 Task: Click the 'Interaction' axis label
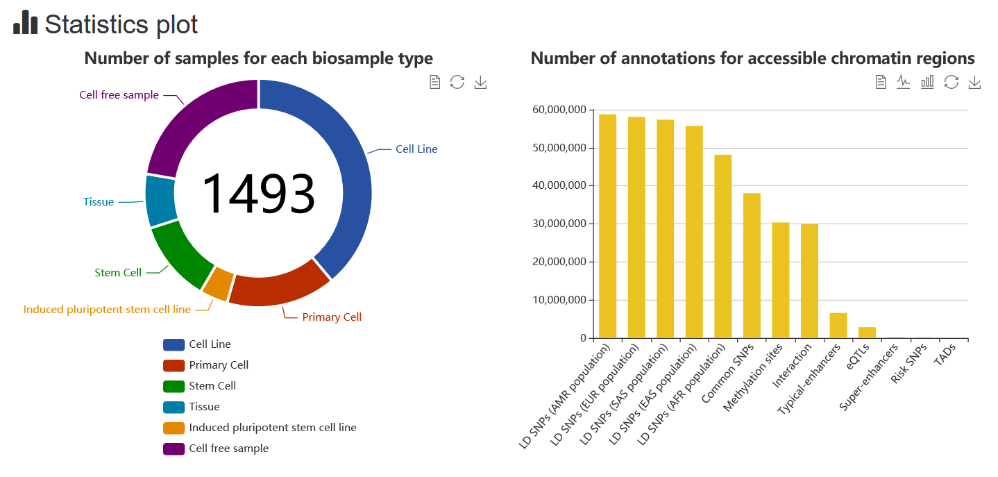tap(793, 365)
